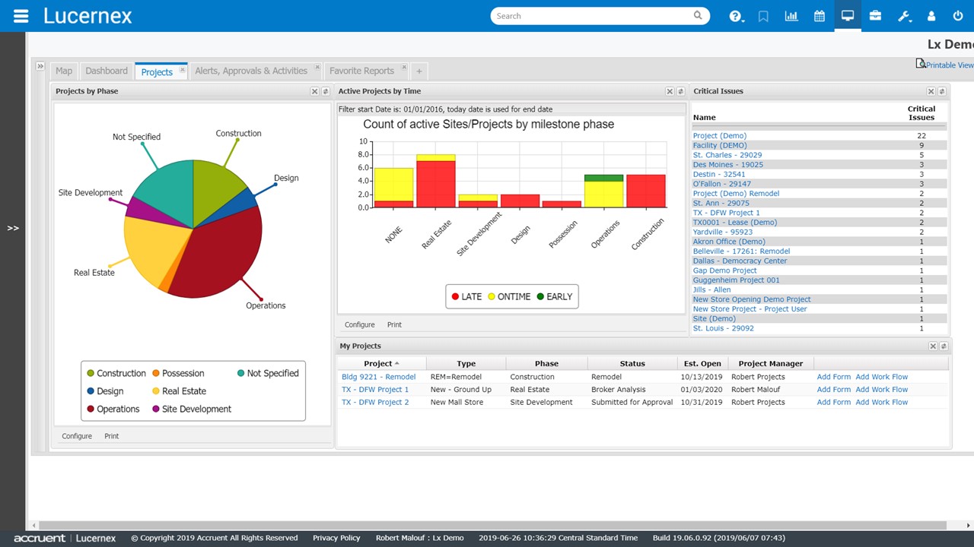Toggle the ONTIME legend entry
Viewport: 974px width, 547px height.
coord(509,296)
